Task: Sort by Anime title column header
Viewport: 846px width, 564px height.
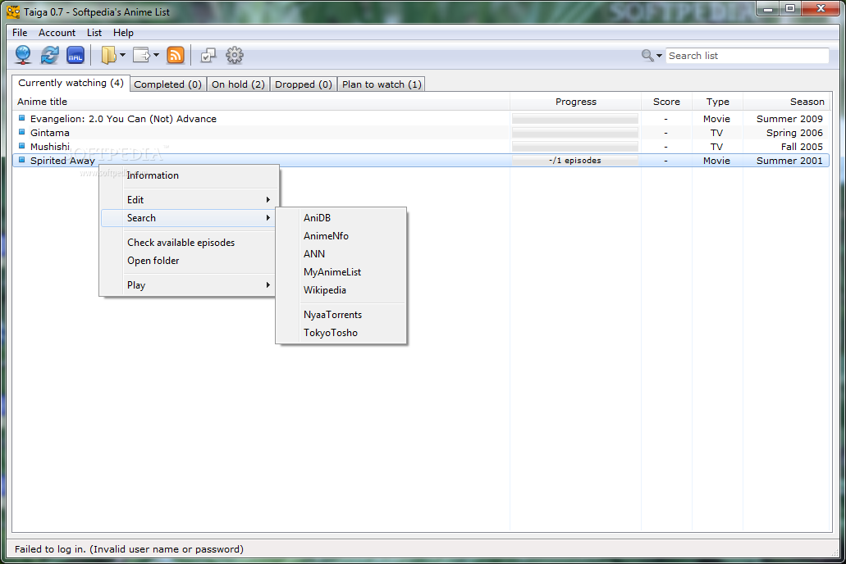Action: click(x=261, y=102)
